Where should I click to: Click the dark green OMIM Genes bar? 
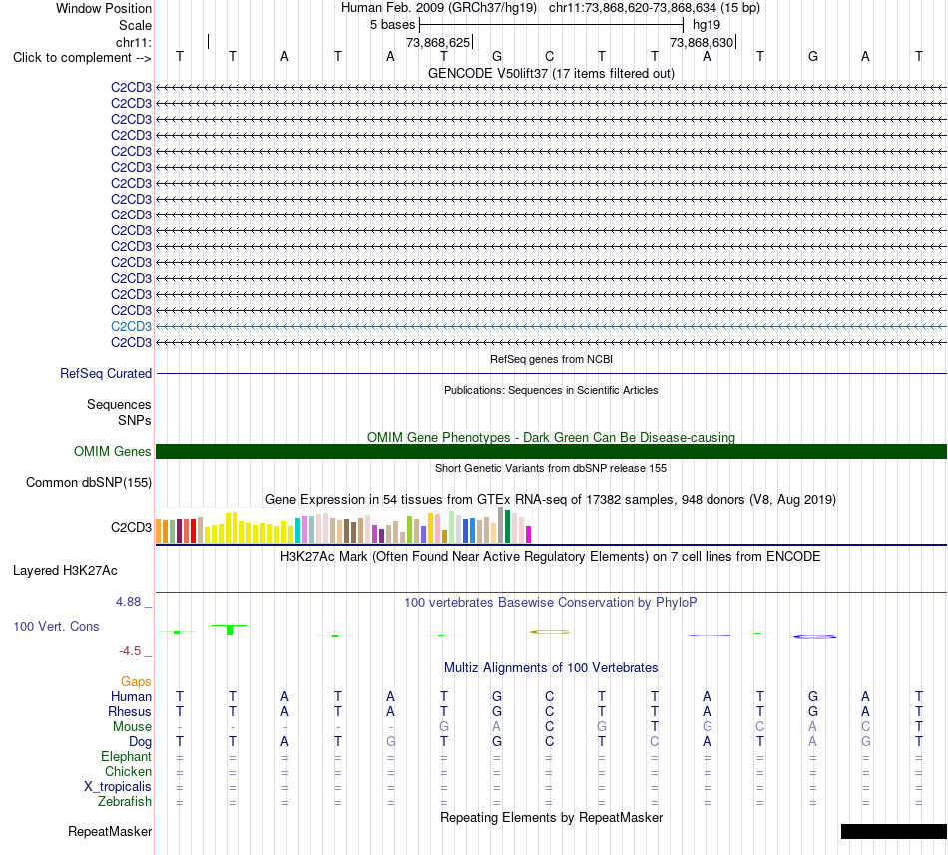(551, 451)
